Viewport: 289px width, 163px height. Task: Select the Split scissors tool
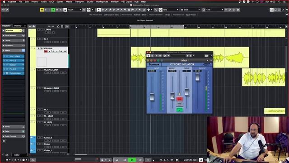click(x=114, y=10)
